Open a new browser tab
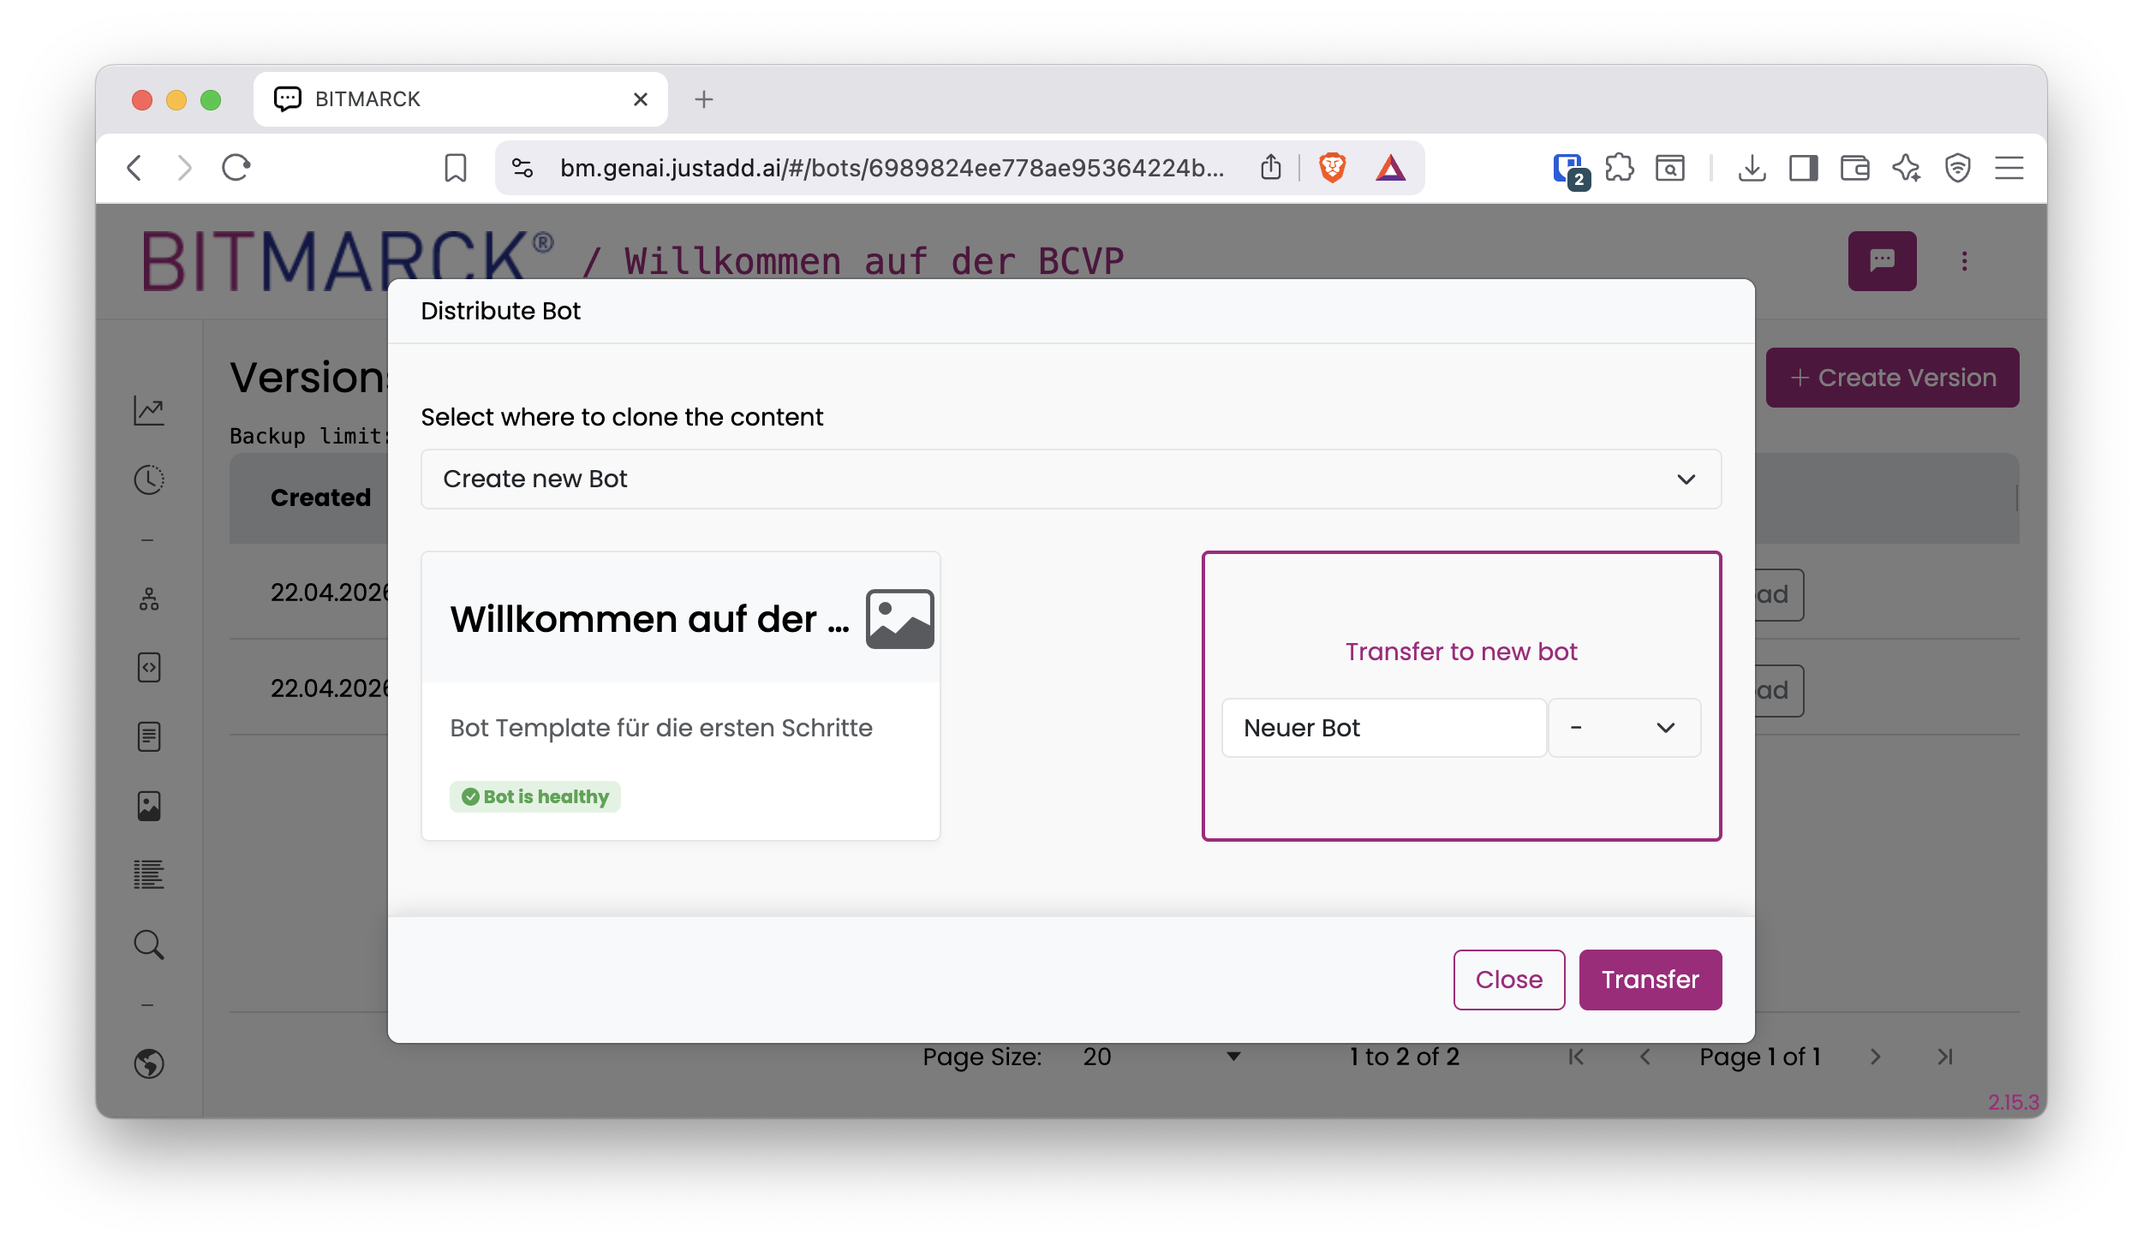The width and height of the screenshot is (2143, 1245). 704,99
